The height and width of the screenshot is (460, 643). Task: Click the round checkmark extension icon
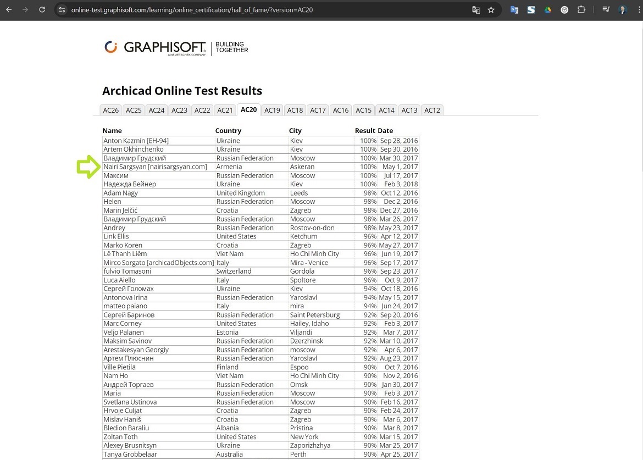coord(564,10)
